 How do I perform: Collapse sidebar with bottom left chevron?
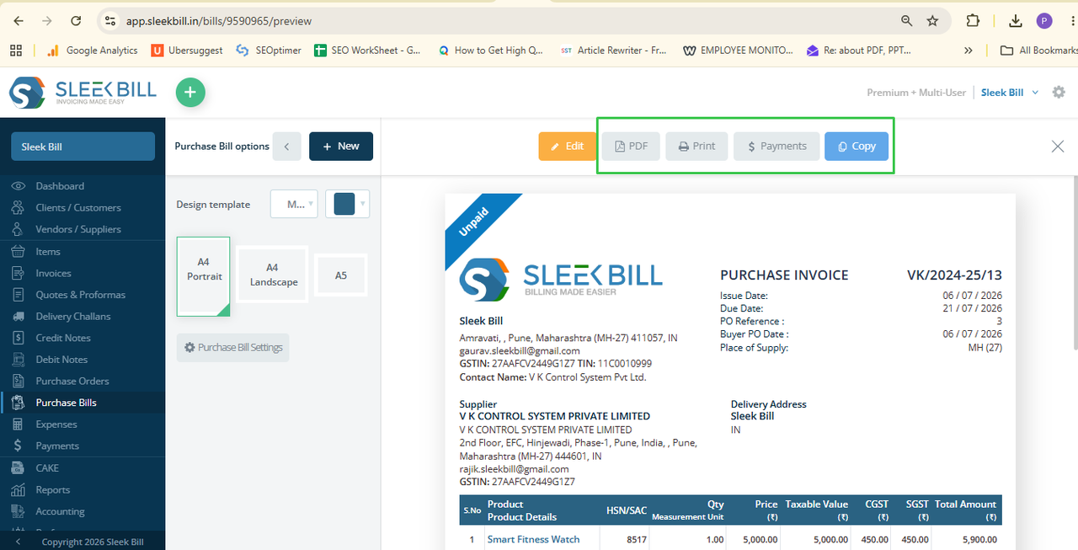click(x=19, y=542)
